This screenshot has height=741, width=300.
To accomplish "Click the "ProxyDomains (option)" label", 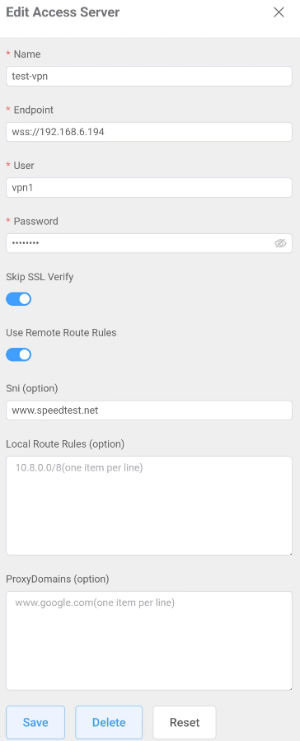I will [x=57, y=579].
